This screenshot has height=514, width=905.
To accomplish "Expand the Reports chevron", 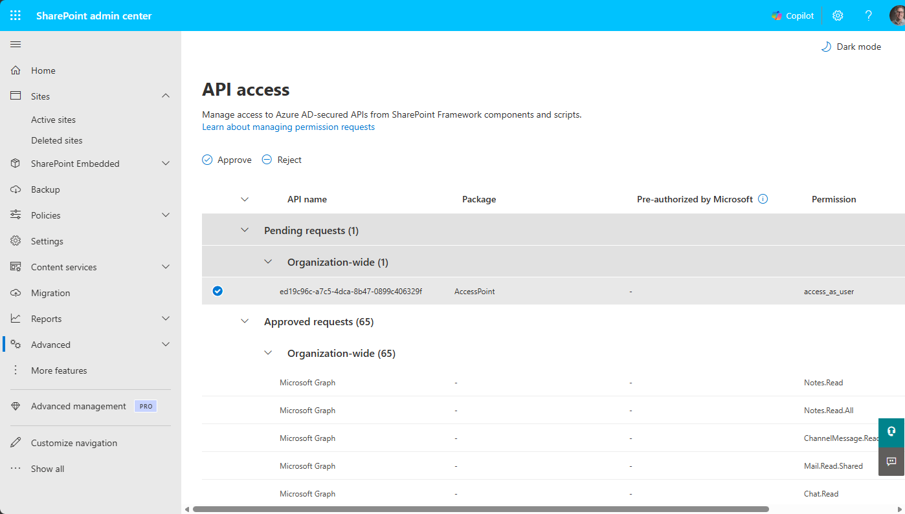I will pyautogui.click(x=166, y=319).
